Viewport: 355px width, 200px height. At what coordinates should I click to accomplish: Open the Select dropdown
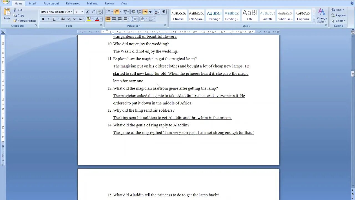click(x=338, y=21)
